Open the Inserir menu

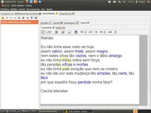[x=22, y=9]
